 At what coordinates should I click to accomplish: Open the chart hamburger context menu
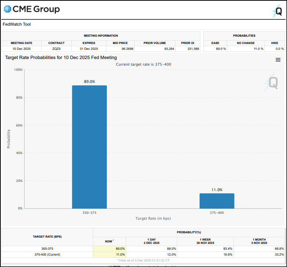278,60
